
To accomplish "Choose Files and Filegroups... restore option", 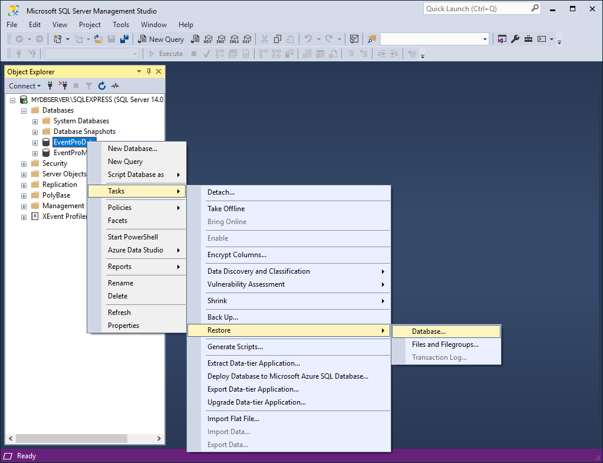I will click(446, 344).
